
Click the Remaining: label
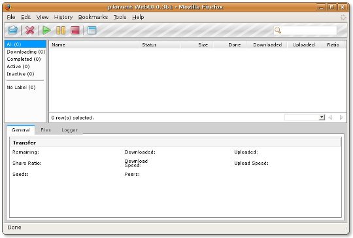(25, 152)
